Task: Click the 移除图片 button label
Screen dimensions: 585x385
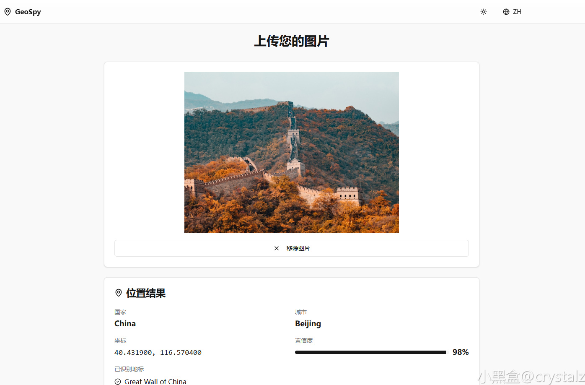Action: coord(298,248)
